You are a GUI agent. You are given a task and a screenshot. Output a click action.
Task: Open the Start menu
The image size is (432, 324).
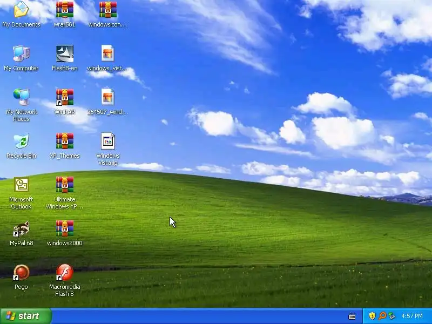[x=26, y=316]
